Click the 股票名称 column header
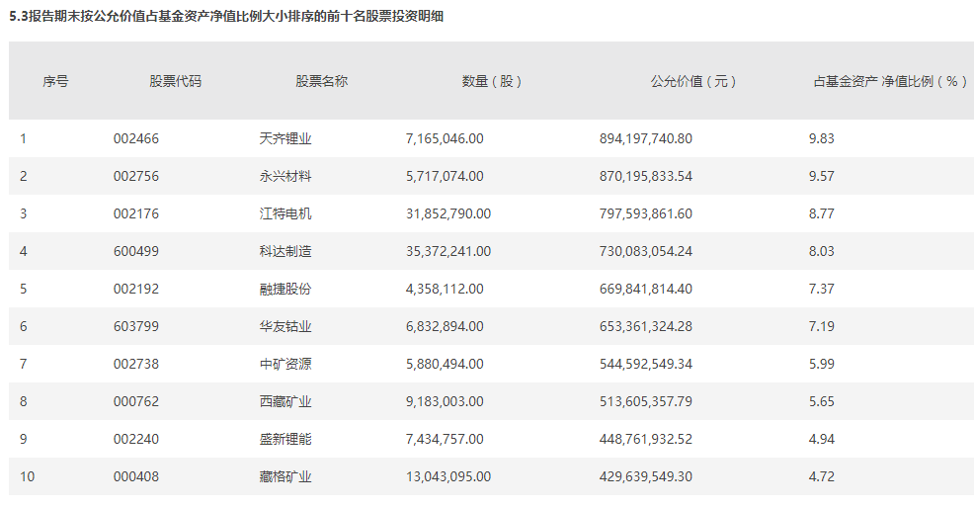This screenshot has width=974, height=508. 321,81
